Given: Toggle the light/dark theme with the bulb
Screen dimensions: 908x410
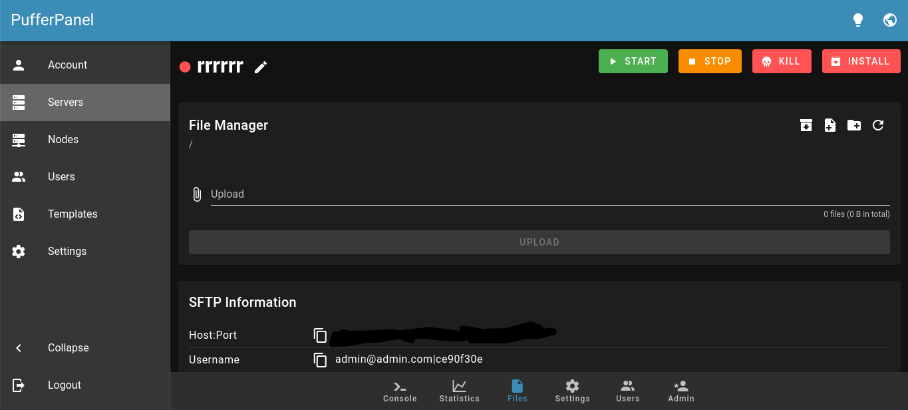Looking at the screenshot, I should [858, 19].
